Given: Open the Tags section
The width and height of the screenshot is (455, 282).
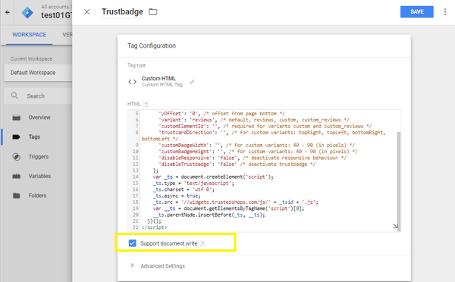Looking at the screenshot, I should click(34, 137).
